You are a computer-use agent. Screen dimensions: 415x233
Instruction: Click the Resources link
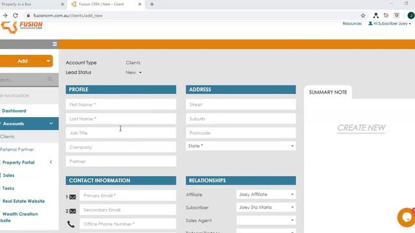[x=352, y=23]
